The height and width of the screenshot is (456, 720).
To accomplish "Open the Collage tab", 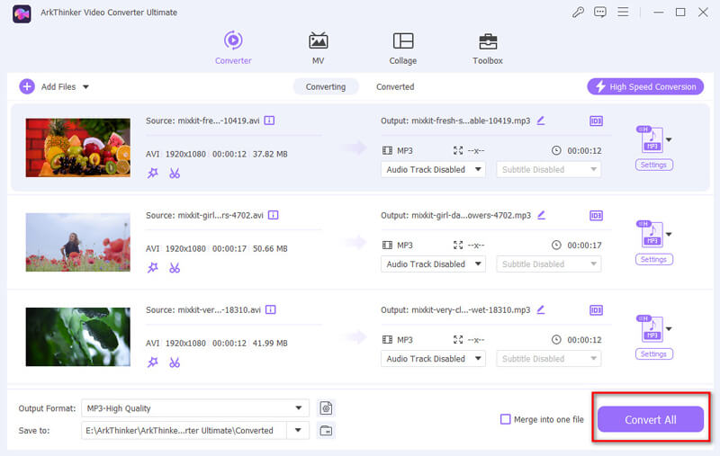I will point(402,48).
